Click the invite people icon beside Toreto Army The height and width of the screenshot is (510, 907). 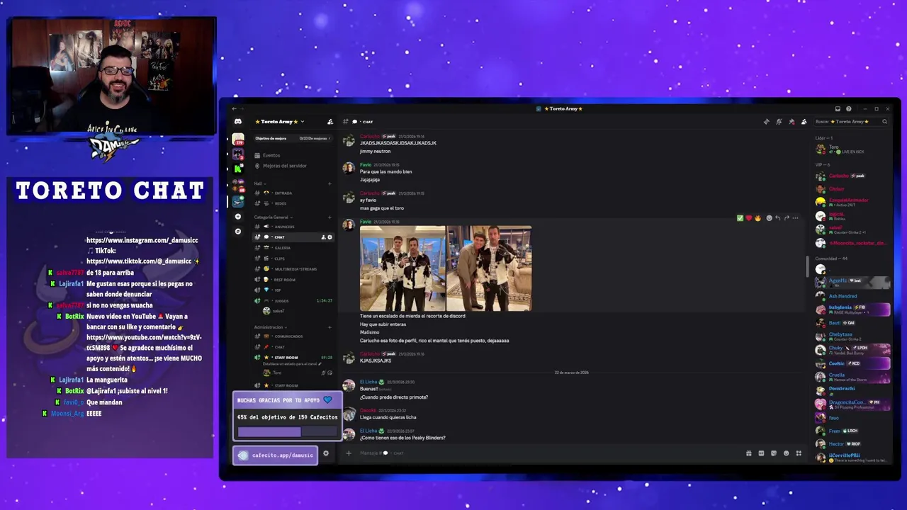pyautogui.click(x=329, y=122)
